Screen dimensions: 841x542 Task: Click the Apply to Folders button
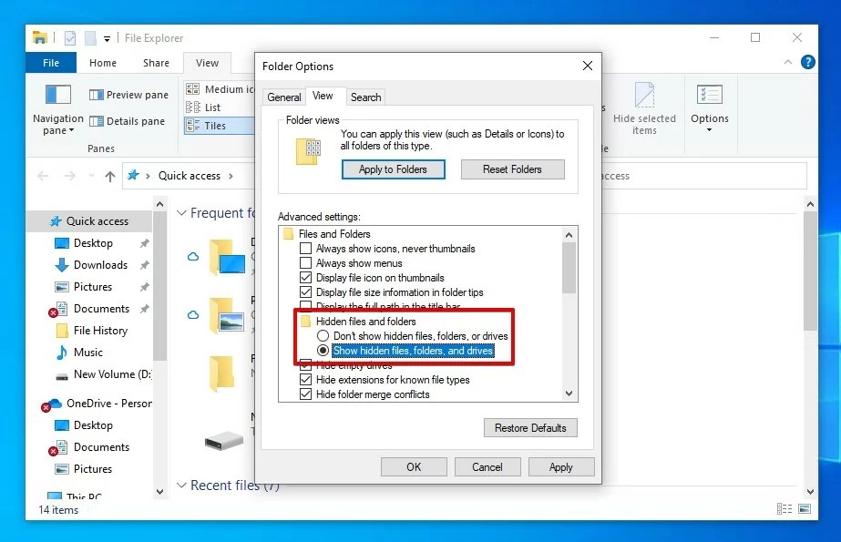393,169
